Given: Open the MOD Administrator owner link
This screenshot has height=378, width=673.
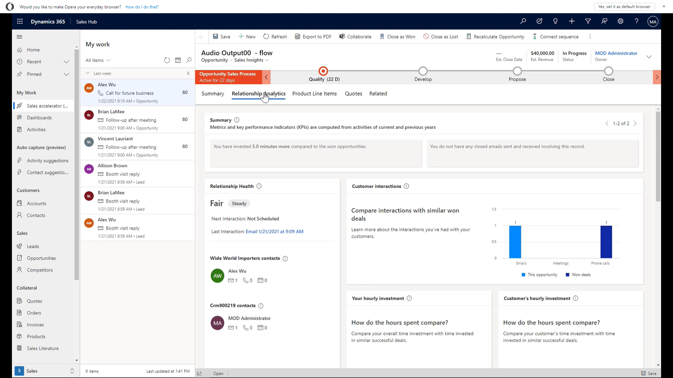Looking at the screenshot, I should pyautogui.click(x=616, y=53).
